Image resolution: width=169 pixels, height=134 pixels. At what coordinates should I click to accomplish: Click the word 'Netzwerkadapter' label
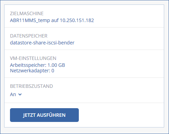30,71
